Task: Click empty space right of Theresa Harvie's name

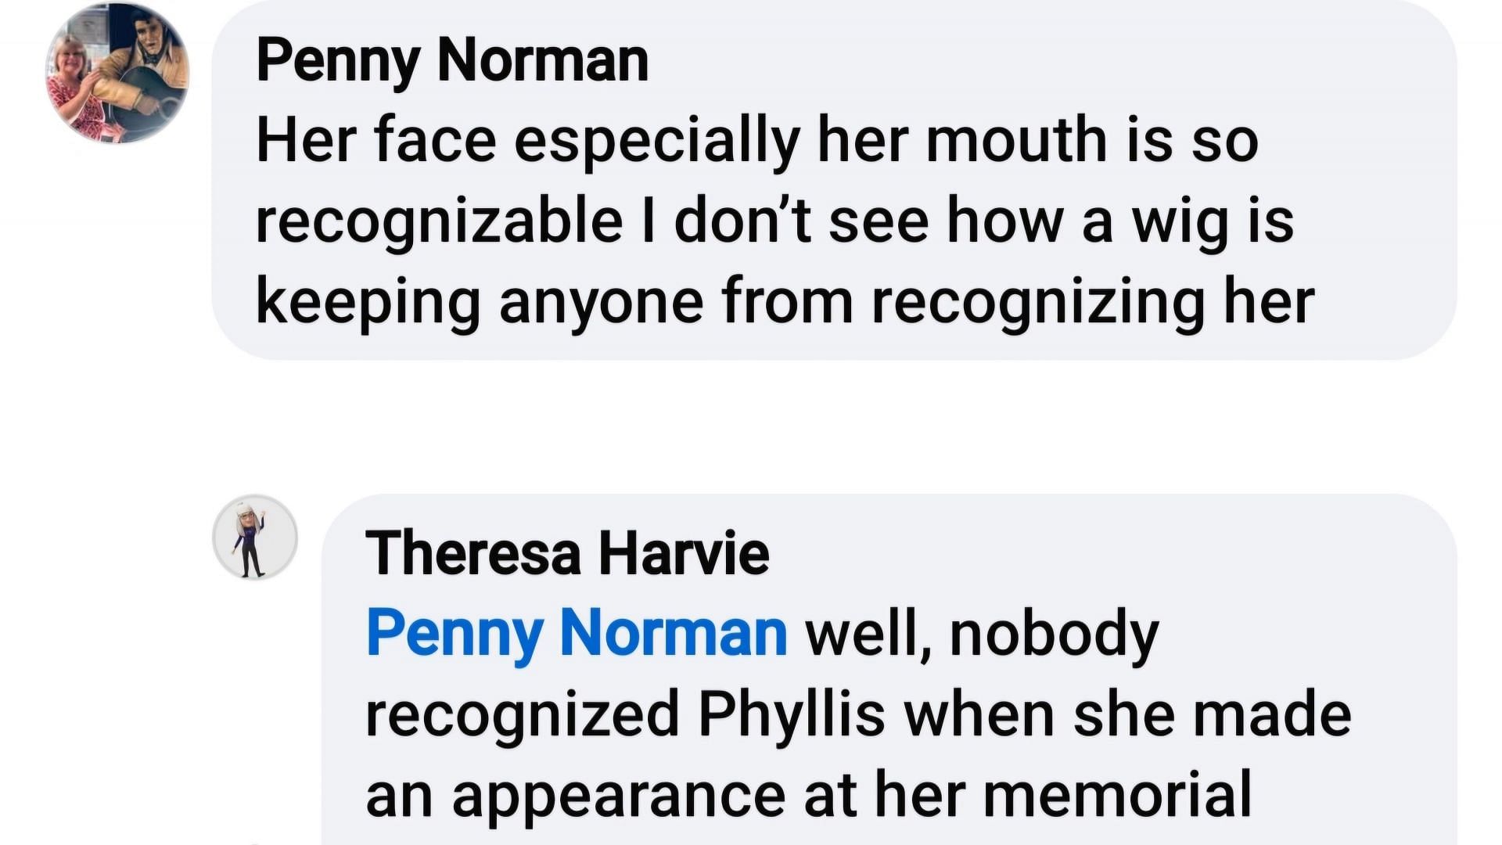Action: pos(1095,553)
